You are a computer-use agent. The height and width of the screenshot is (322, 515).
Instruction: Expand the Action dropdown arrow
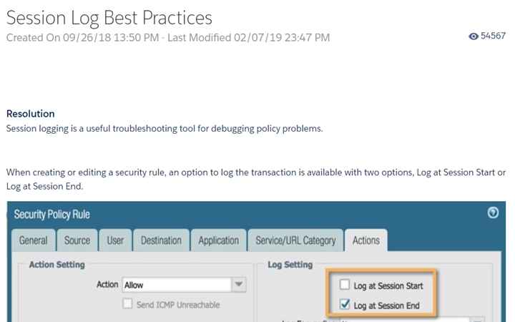click(239, 284)
